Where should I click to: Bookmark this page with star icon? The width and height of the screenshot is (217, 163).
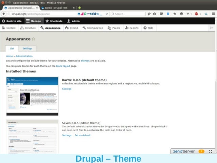coord(149,14)
